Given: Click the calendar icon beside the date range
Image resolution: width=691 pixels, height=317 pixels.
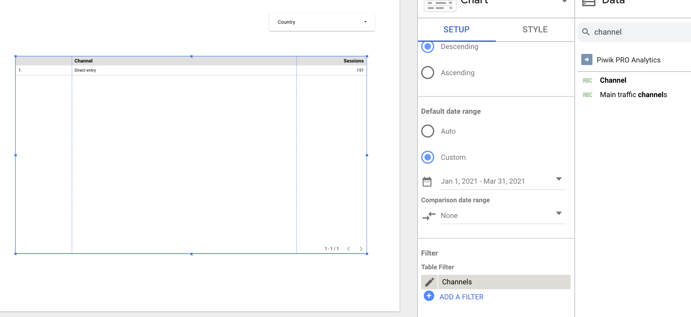Looking at the screenshot, I should point(427,182).
